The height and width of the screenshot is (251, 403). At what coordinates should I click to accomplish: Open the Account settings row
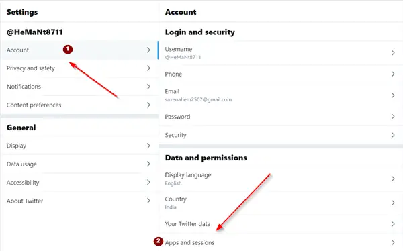tap(79, 50)
